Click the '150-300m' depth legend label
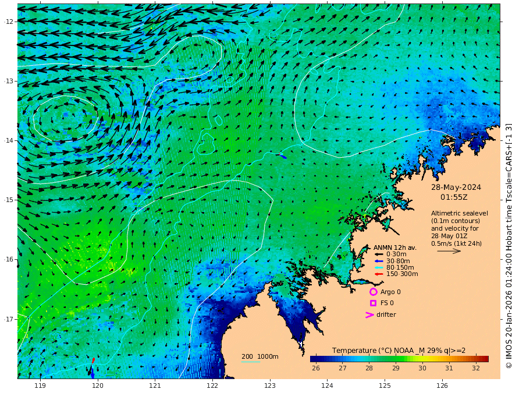 point(402,274)
